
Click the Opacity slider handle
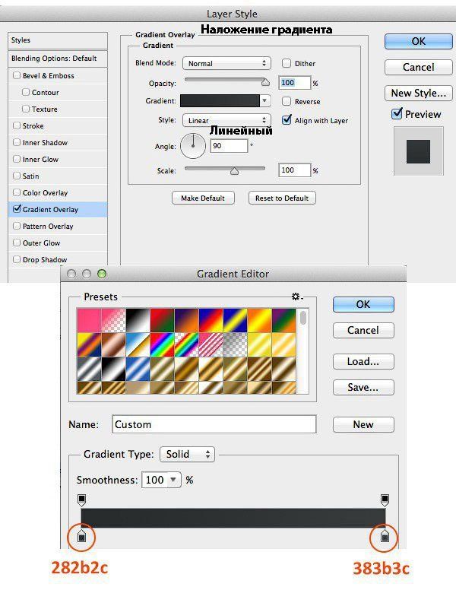pos(266,81)
